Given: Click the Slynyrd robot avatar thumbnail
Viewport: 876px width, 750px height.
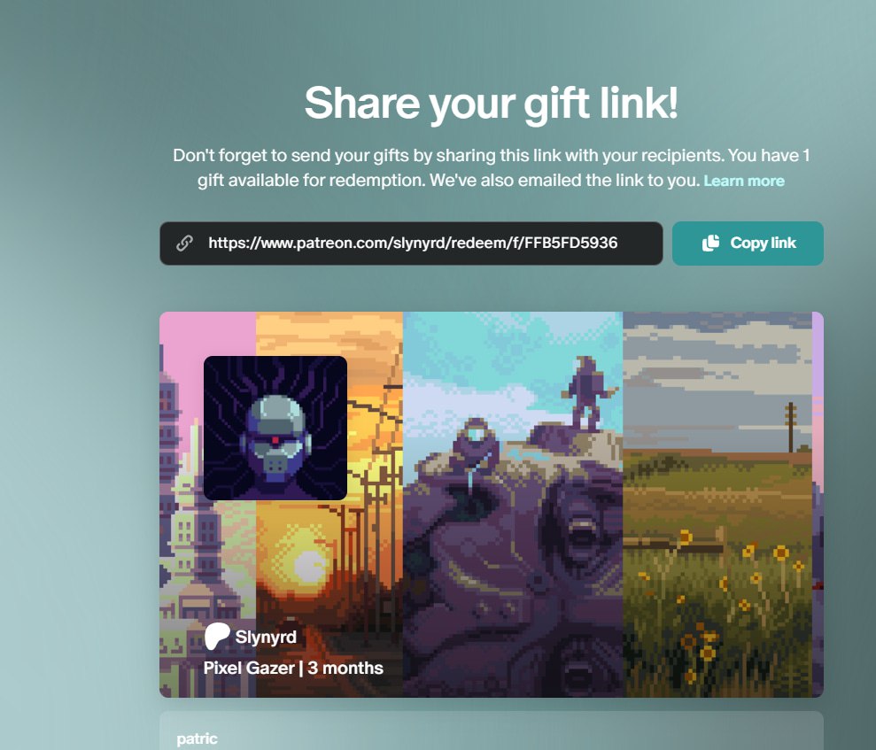Looking at the screenshot, I should [275, 428].
